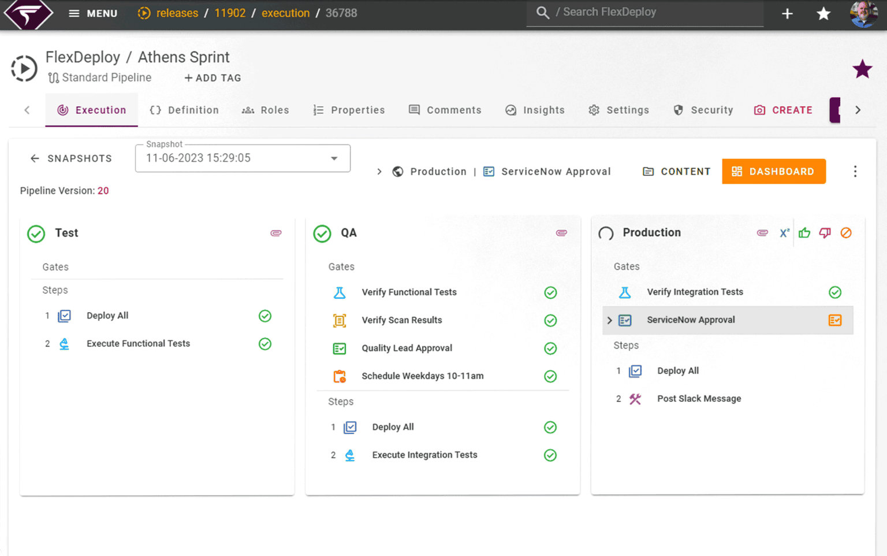Click Verify Scan Results gate icon
Screen dimensions: 887x556
340,320
